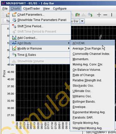Open the ChartTrader menu
The height and width of the screenshot is (134, 116).
point(32,9)
